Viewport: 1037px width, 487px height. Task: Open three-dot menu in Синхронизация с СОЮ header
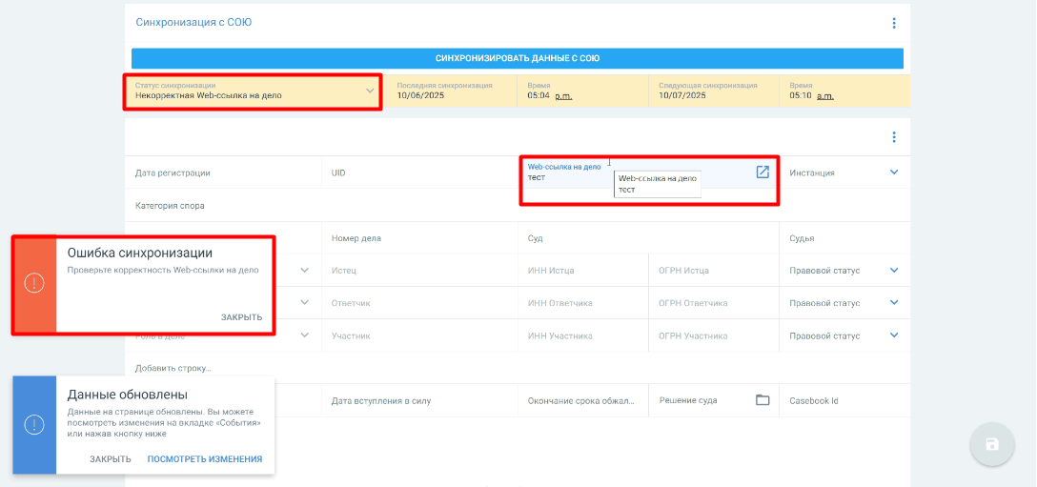pyautogui.click(x=893, y=23)
